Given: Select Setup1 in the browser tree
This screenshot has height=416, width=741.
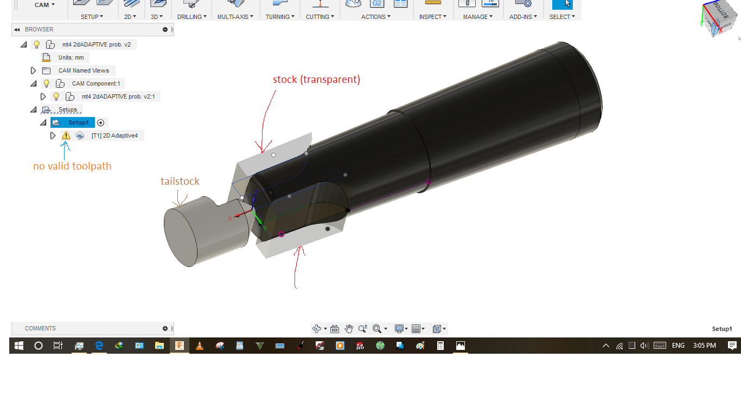Looking at the screenshot, I should [x=78, y=122].
